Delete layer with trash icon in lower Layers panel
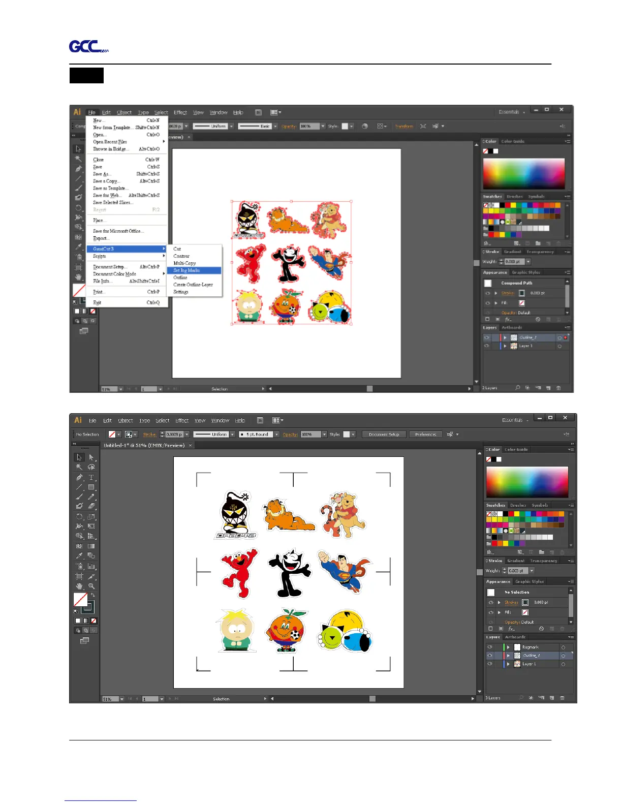This screenshot has width=622, height=805. [x=562, y=698]
